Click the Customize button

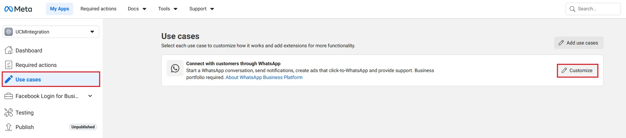coord(577,70)
